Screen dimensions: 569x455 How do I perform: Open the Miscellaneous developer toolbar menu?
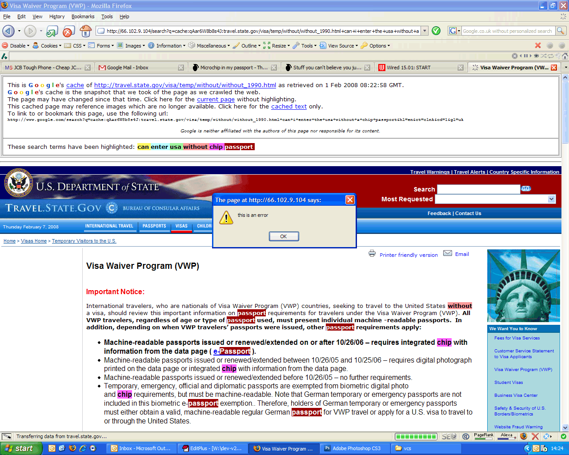[209, 46]
